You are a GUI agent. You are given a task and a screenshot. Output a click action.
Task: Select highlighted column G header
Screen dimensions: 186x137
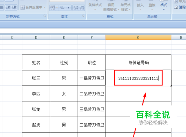pos(138,37)
